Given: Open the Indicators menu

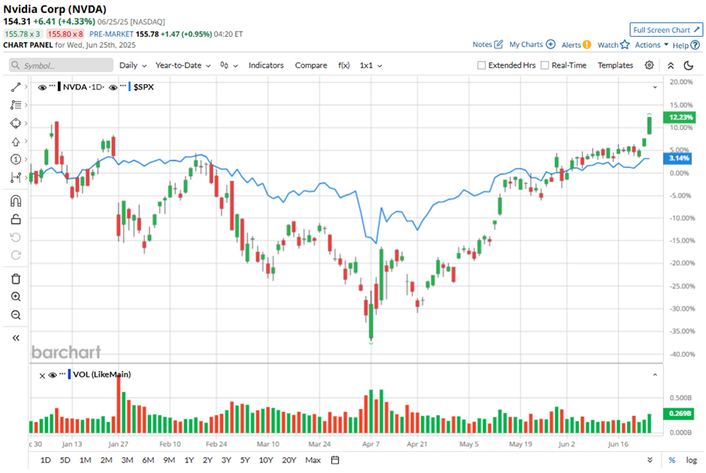Looking at the screenshot, I should pyautogui.click(x=266, y=65).
